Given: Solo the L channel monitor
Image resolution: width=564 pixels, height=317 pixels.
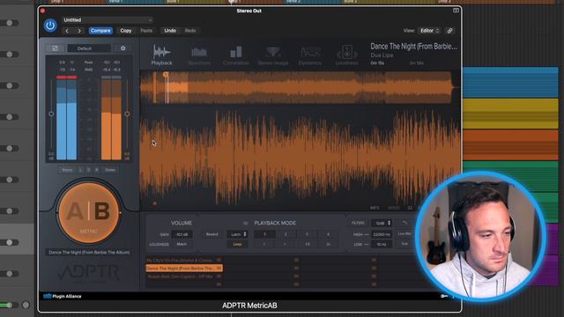Looking at the screenshot, I should tap(80, 170).
